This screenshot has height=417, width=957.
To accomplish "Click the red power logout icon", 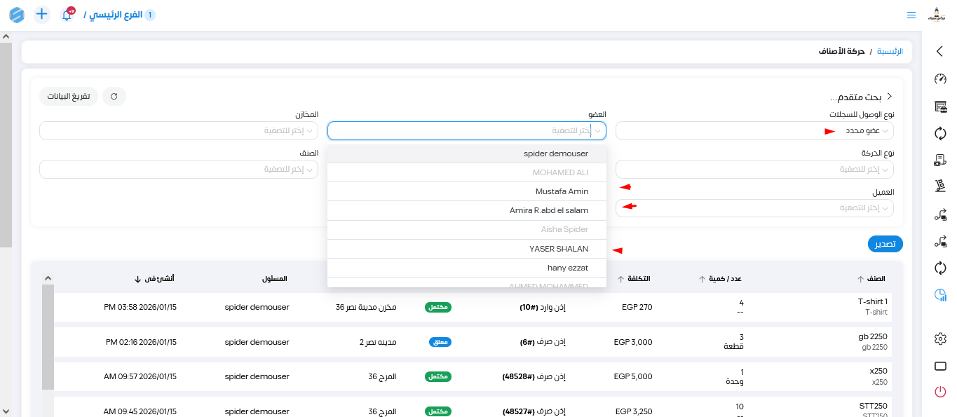I will (940, 392).
